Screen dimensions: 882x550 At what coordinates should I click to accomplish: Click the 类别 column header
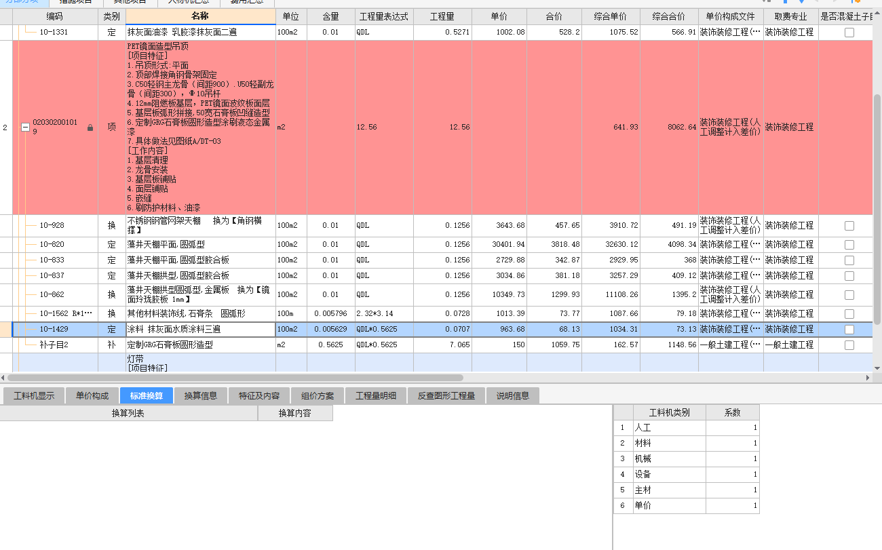coord(112,16)
